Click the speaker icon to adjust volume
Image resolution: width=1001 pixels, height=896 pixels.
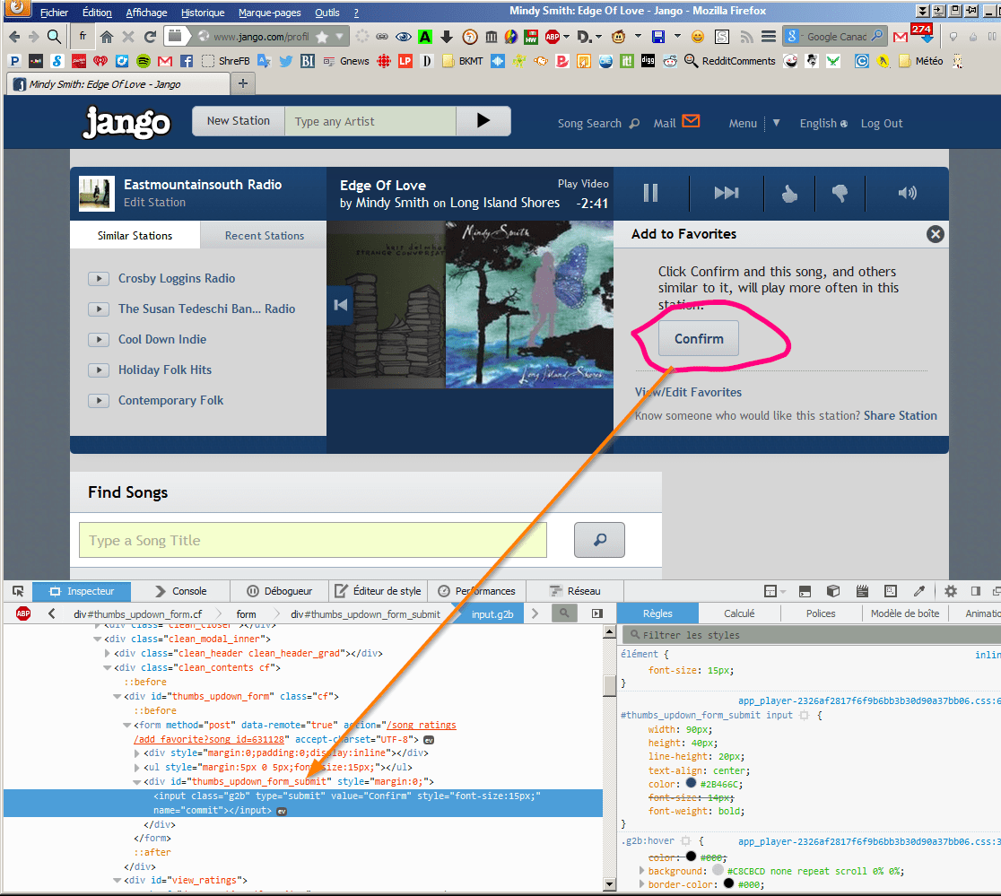907,192
